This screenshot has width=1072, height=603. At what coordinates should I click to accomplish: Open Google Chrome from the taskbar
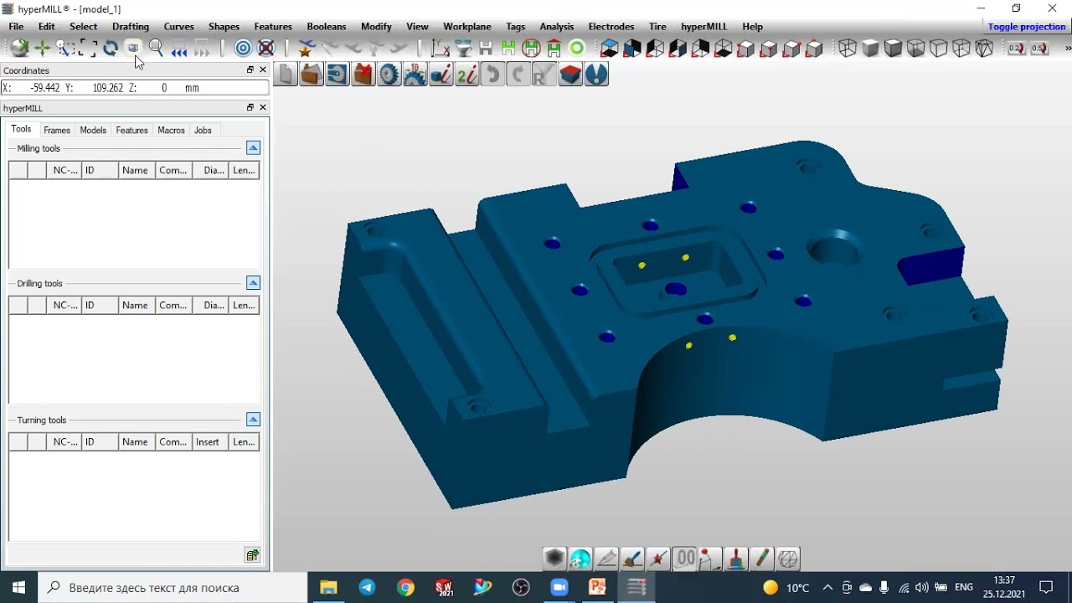click(405, 587)
